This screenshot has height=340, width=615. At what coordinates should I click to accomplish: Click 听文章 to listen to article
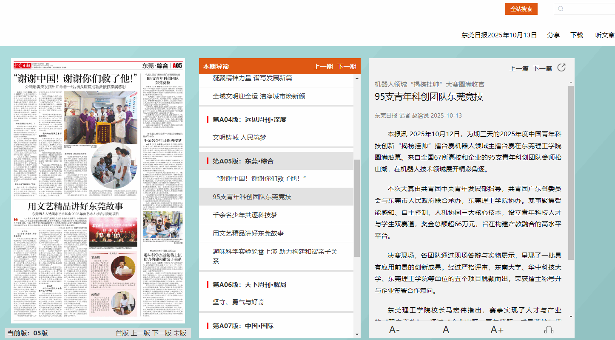[605, 35]
